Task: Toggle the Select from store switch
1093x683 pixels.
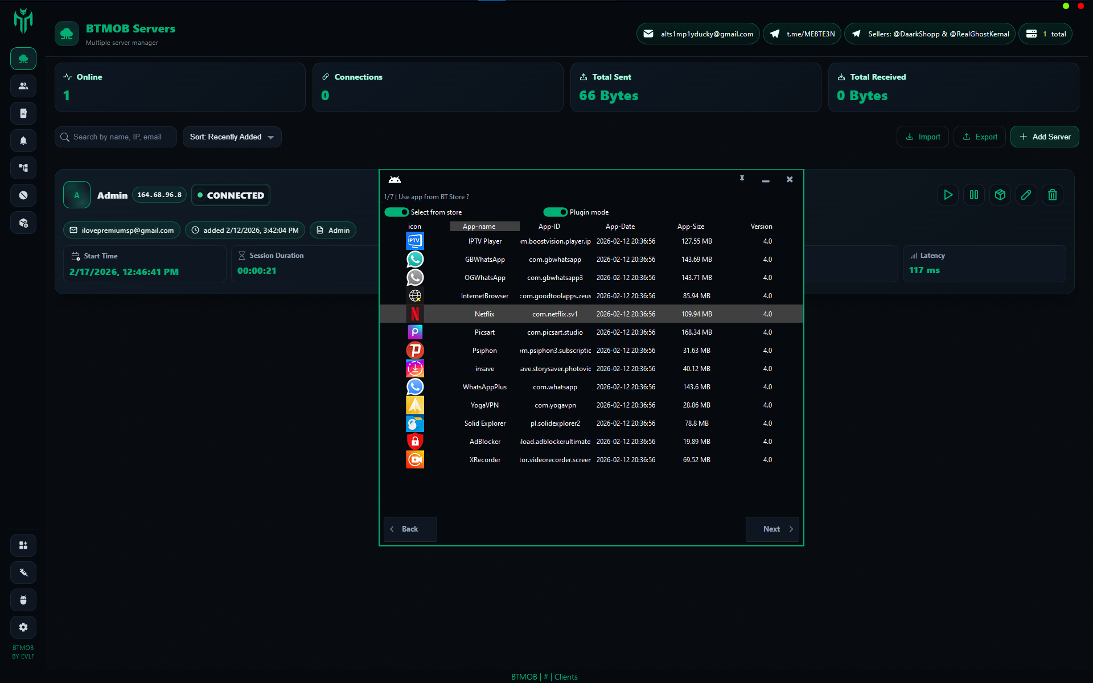Action: pyautogui.click(x=396, y=212)
